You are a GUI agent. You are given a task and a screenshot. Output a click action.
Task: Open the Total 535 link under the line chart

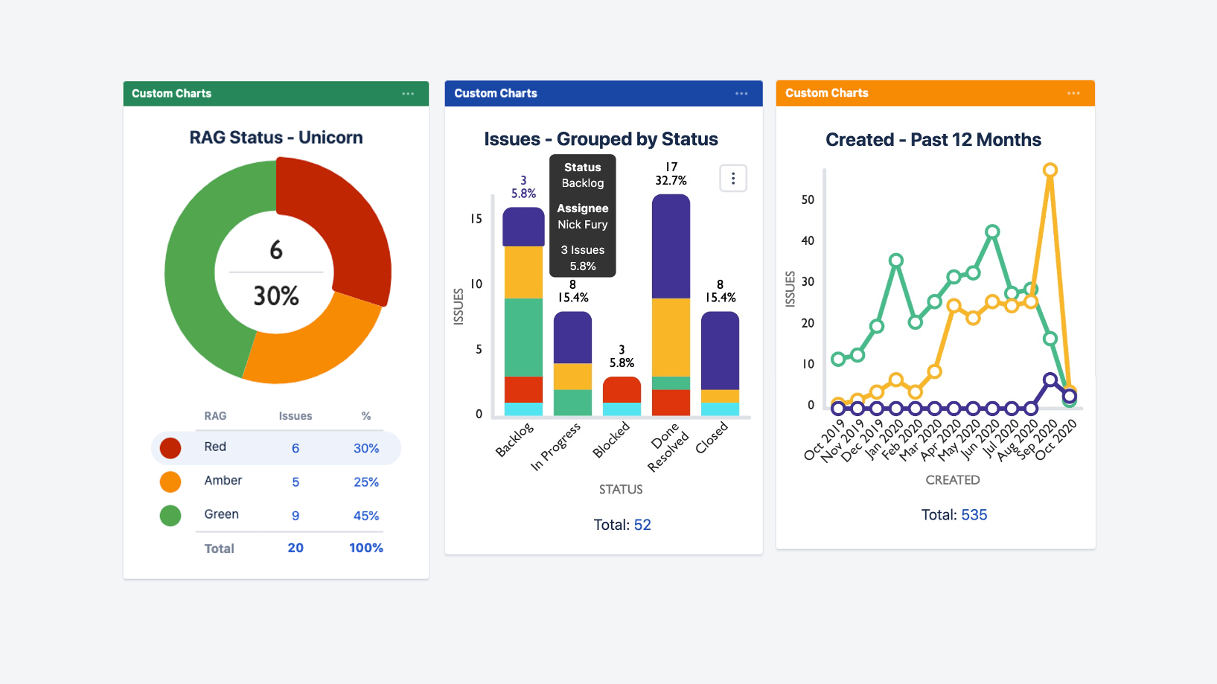(x=974, y=514)
